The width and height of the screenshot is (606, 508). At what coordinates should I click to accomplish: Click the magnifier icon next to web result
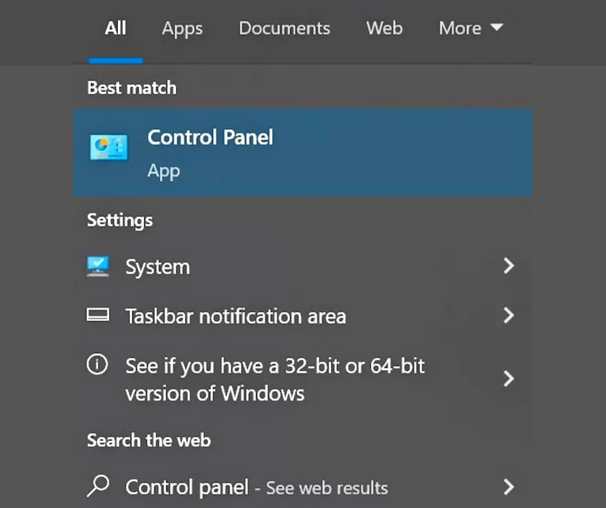pyautogui.click(x=98, y=487)
